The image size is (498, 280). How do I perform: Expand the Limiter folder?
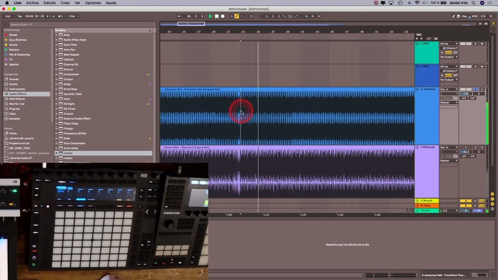(57, 153)
